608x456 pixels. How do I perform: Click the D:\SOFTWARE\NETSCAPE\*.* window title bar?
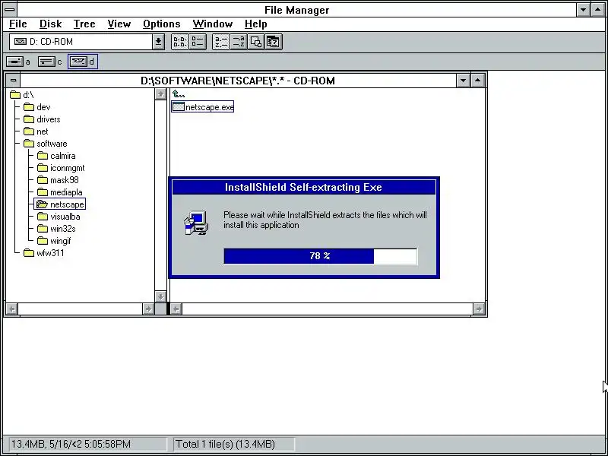point(238,81)
